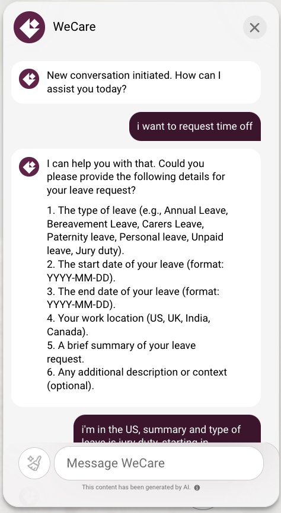Click list item 4 about work location
Image resolution: width=281 pixels, height=513 pixels.
click(129, 325)
